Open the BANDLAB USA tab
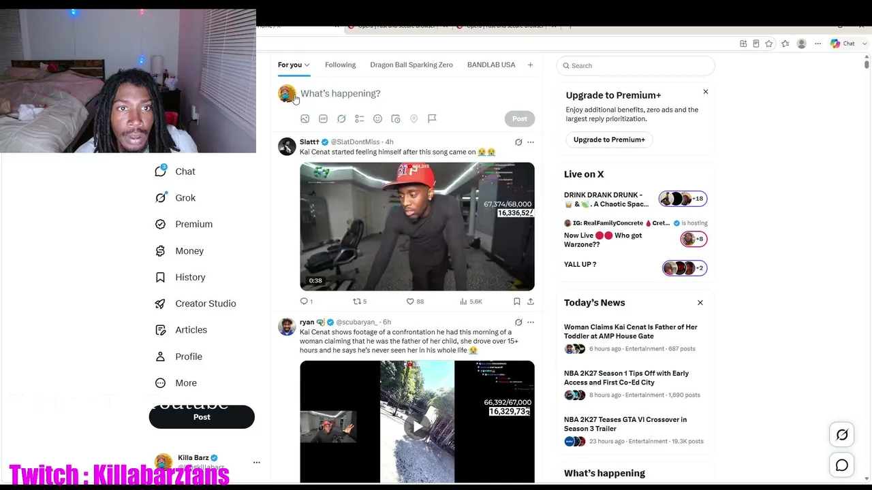872x490 pixels. 491,65
